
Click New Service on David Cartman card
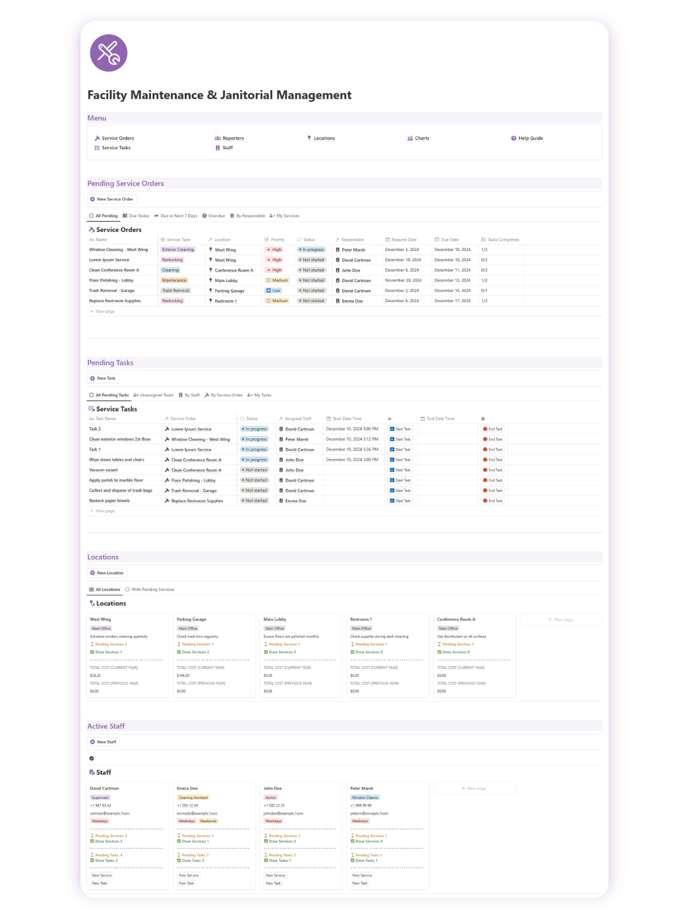click(102, 875)
